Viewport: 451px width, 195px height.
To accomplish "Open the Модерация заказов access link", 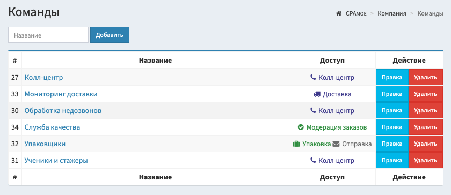I will coord(337,127).
